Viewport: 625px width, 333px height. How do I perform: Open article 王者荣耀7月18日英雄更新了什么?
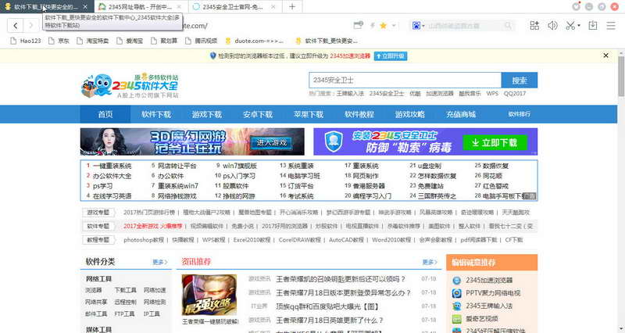[330, 320]
